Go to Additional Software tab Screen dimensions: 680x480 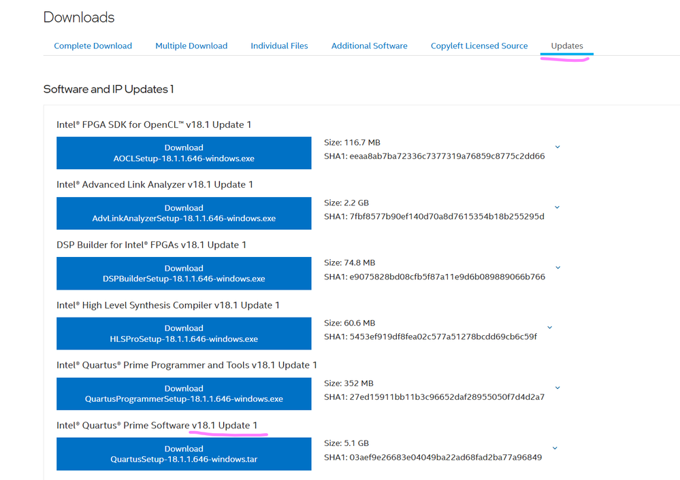click(369, 46)
